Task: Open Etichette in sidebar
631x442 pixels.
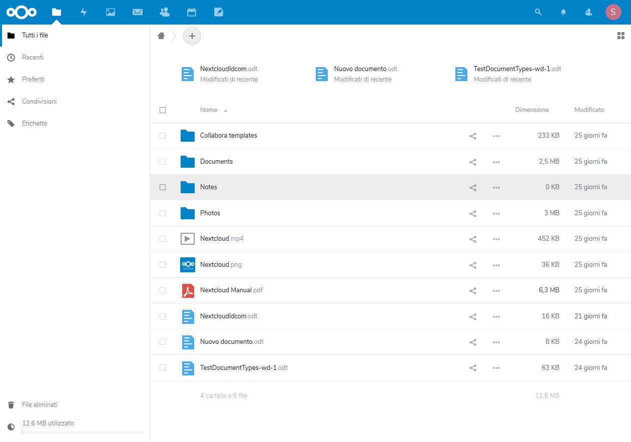Action: pyautogui.click(x=75, y=124)
